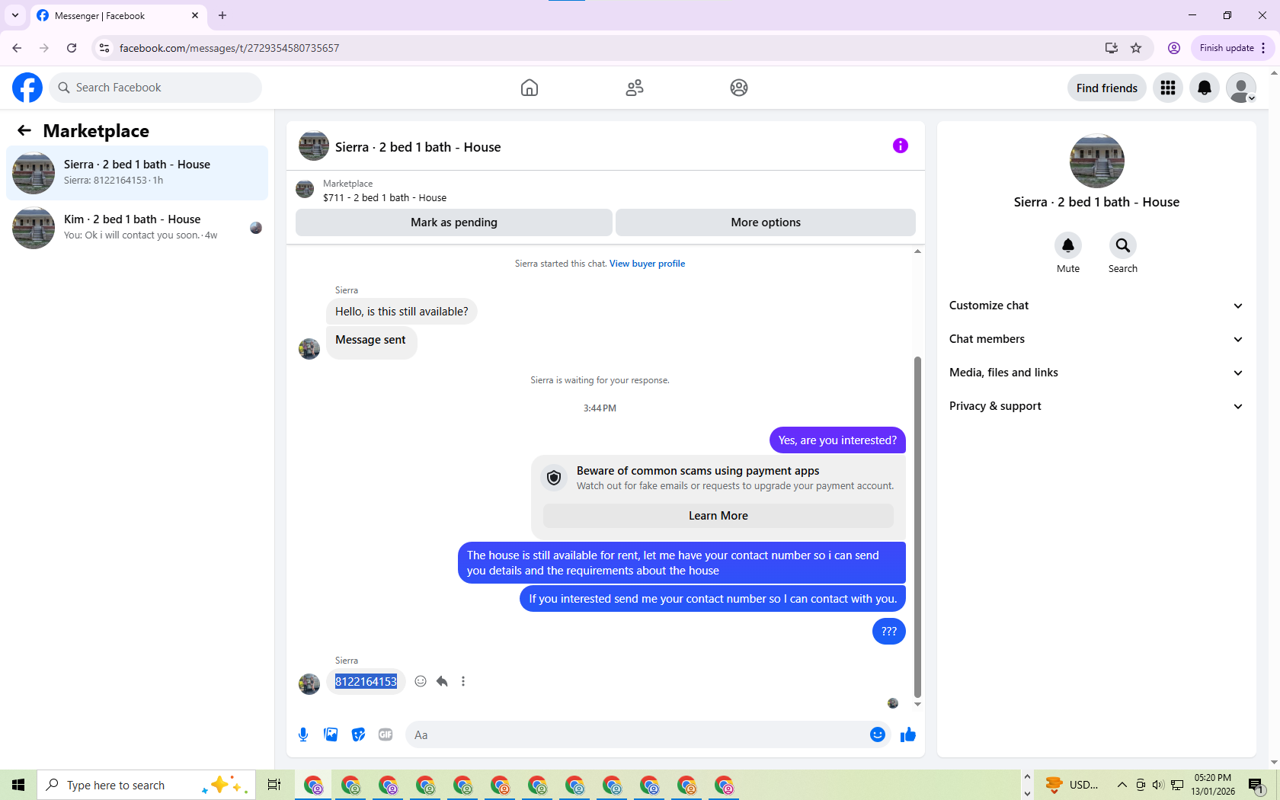Screen dimensions: 1280x800
Task: View site information icon in address bar
Action: click(104, 48)
